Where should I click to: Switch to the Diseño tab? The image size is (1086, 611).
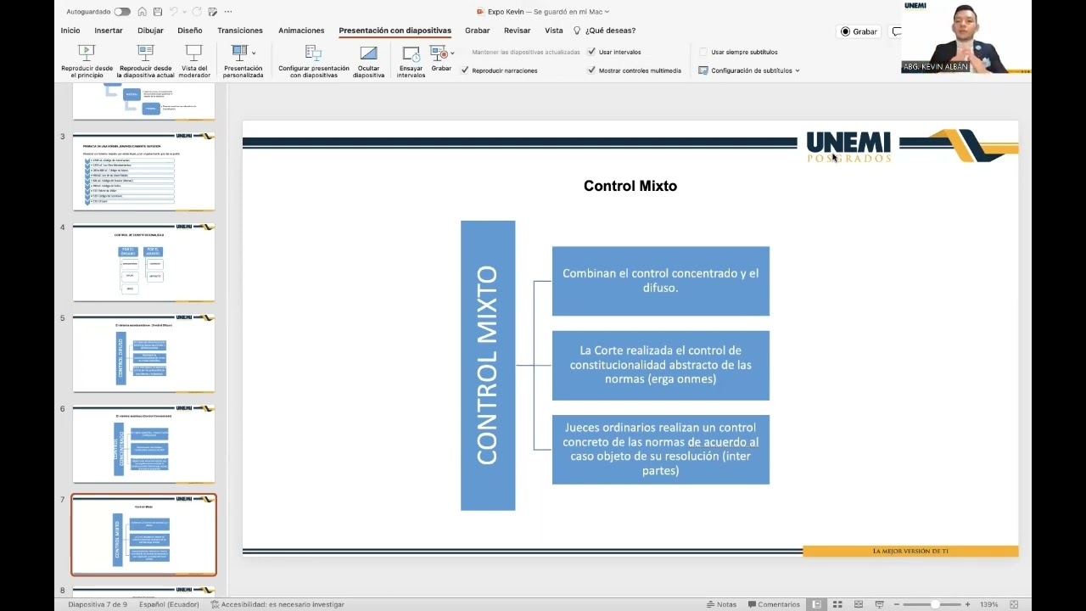tap(190, 31)
